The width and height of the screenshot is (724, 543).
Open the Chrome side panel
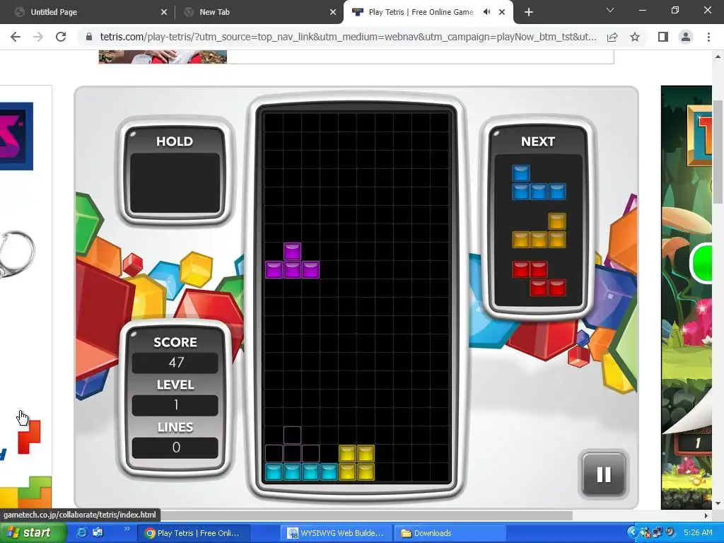pyautogui.click(x=663, y=37)
